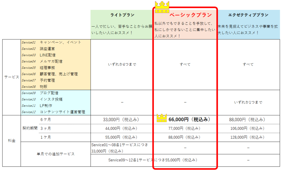This screenshot has width=282, height=171.
Task: Click the crown icon beside 66,000円
Action: point(162,118)
